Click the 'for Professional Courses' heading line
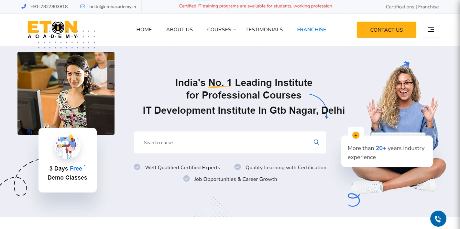Viewport: 460px width, 229px height. (244, 95)
